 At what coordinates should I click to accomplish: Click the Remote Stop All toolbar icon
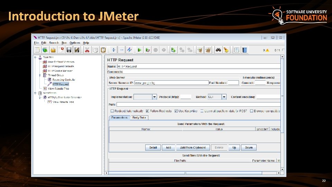[182, 50]
